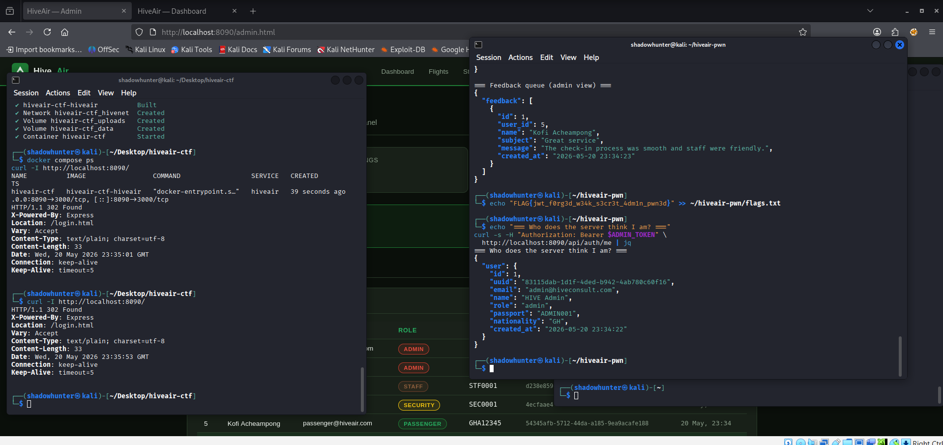The height and width of the screenshot is (445, 943).
Task: Go back with the browser back arrow
Action: point(12,32)
